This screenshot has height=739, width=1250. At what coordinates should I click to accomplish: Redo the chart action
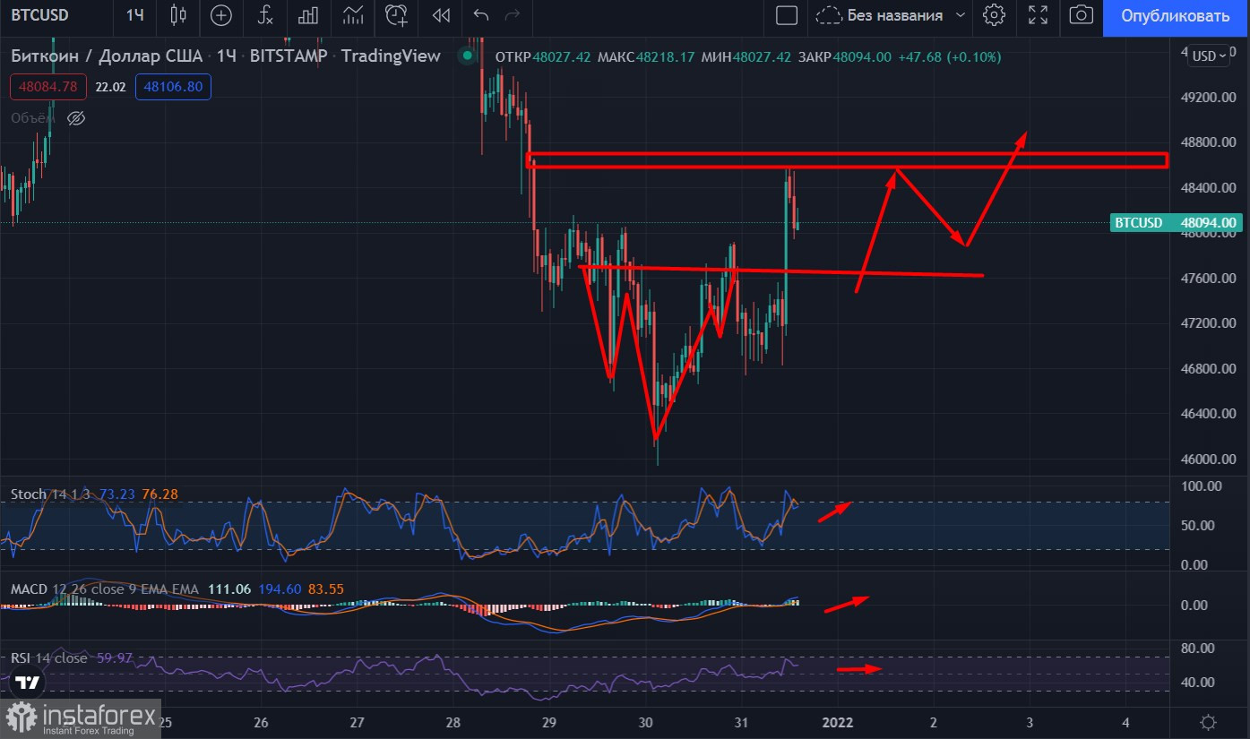pos(513,15)
